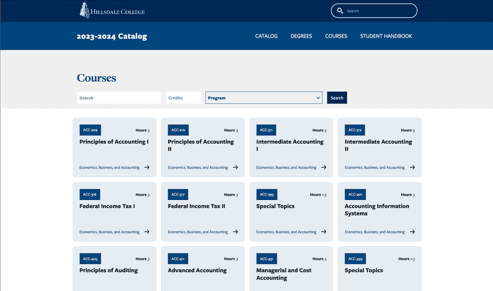
Task: Click the ACC-405 course code badge
Action: click(90, 258)
